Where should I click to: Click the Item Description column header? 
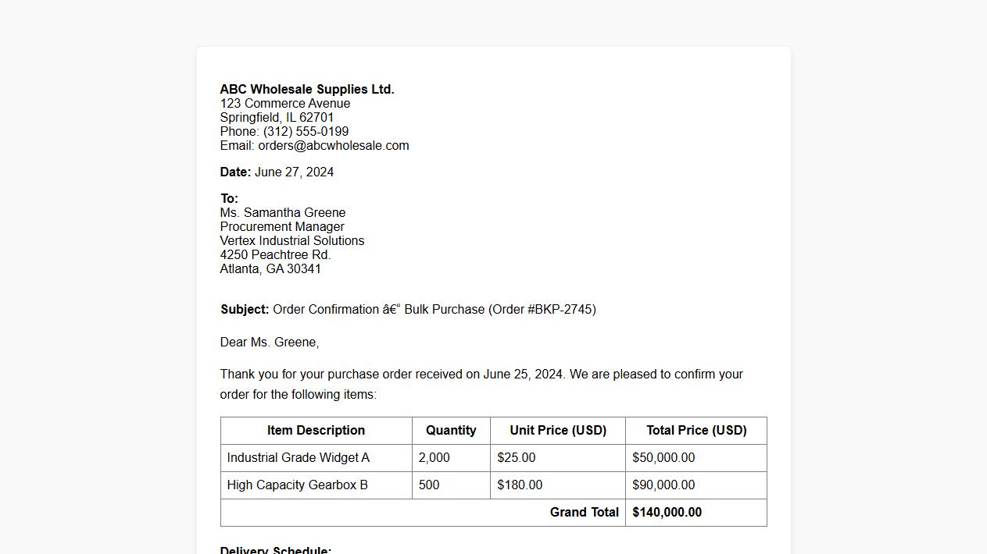point(316,431)
